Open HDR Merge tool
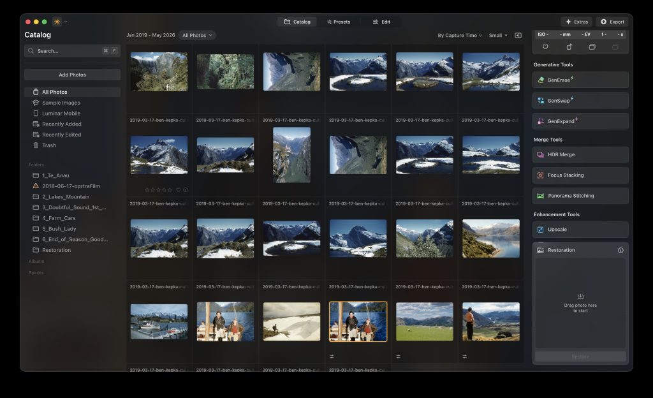The width and height of the screenshot is (653, 398). 580,154
